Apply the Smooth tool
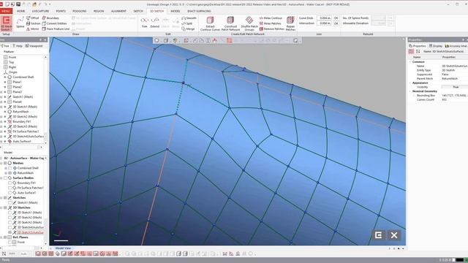The width and height of the screenshot is (468, 263). pos(189,18)
